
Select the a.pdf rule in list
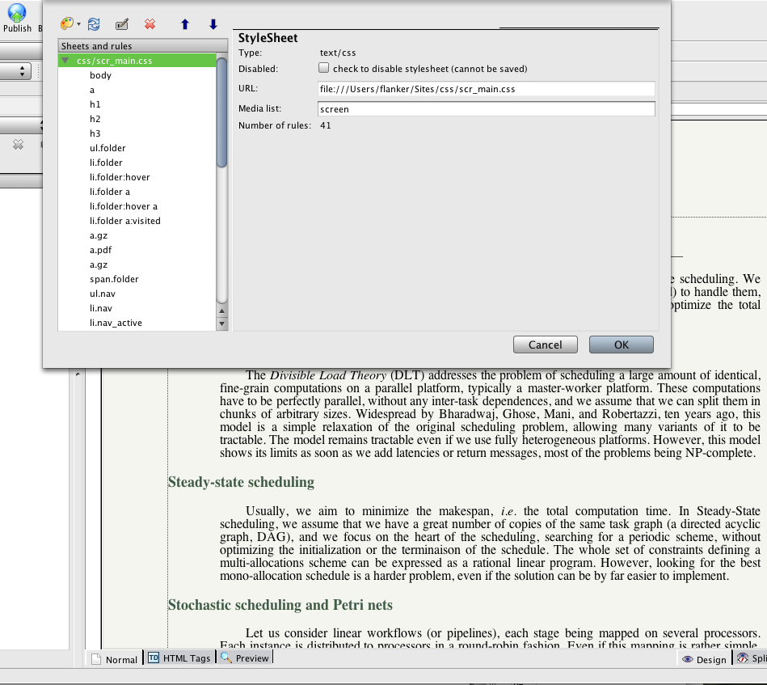pos(101,250)
